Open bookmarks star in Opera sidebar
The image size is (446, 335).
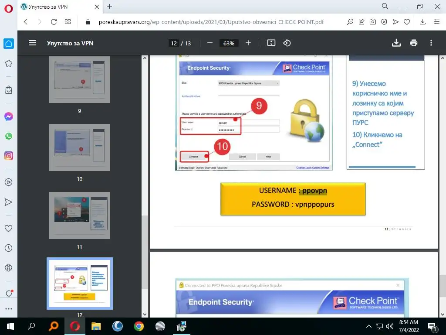click(x=9, y=63)
